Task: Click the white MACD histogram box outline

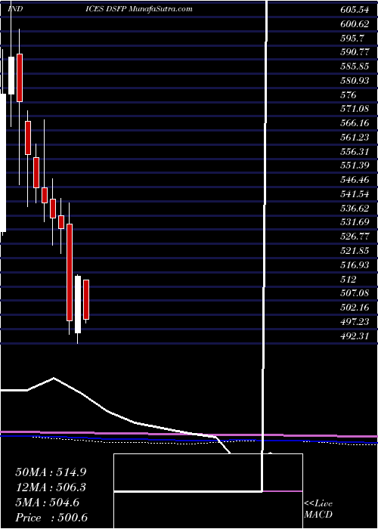Action: pyautogui.click(x=208, y=491)
